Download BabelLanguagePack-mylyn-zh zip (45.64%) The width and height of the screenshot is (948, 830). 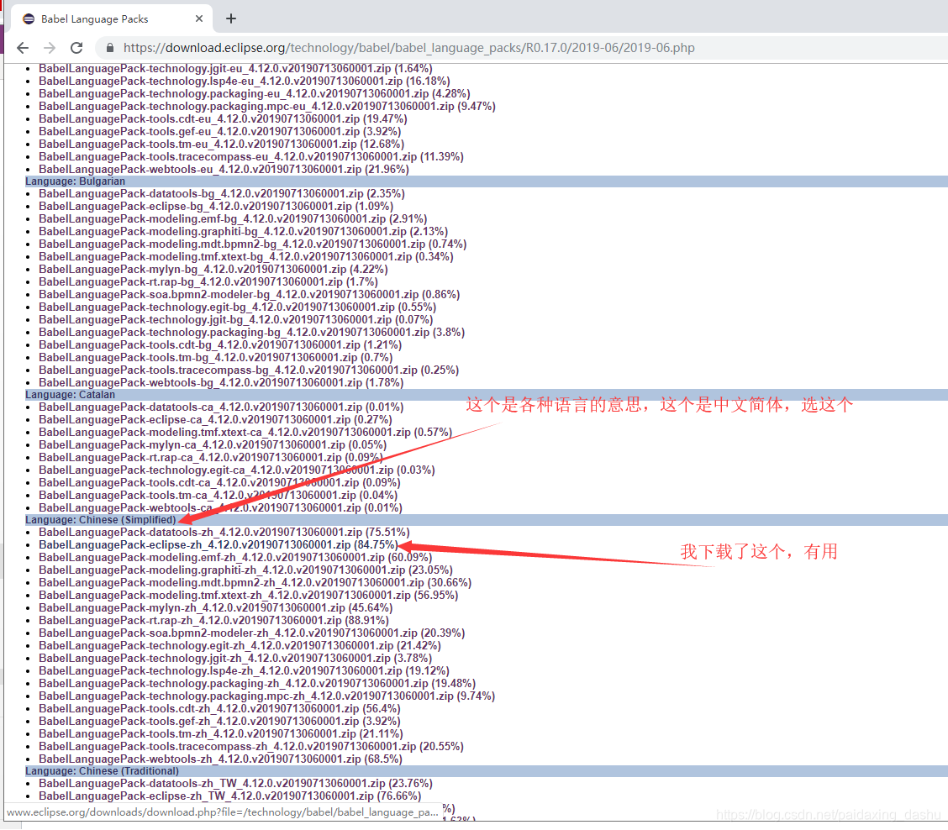tap(216, 607)
